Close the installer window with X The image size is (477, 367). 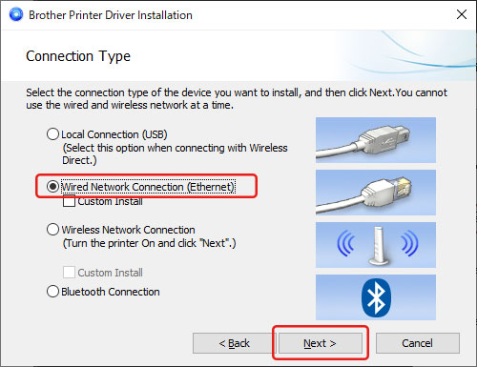coord(462,14)
